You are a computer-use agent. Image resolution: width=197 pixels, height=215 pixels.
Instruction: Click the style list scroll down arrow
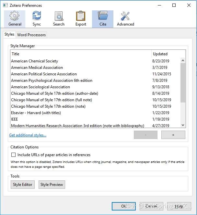183,125
